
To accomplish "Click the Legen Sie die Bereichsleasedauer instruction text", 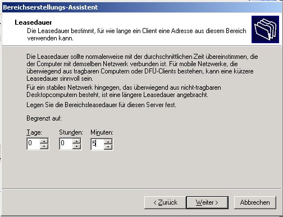I will tap(101, 105).
